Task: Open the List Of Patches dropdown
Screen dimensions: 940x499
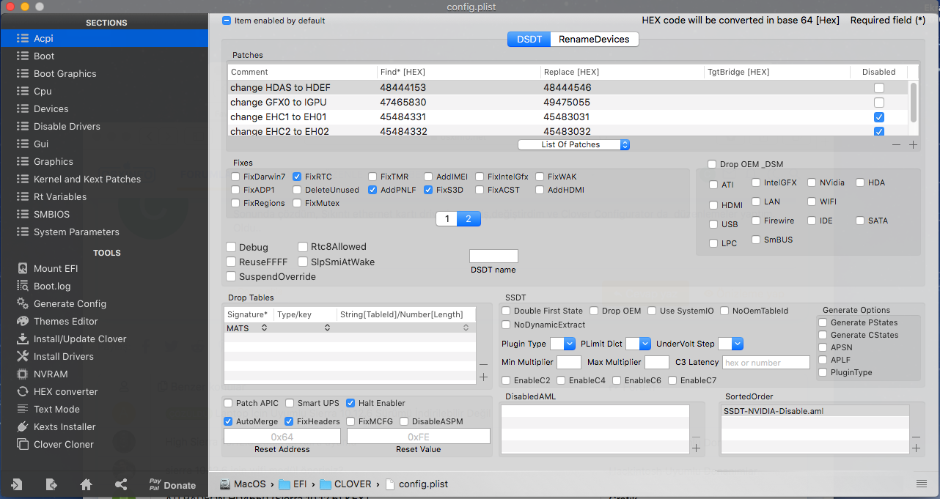Action: click(574, 145)
